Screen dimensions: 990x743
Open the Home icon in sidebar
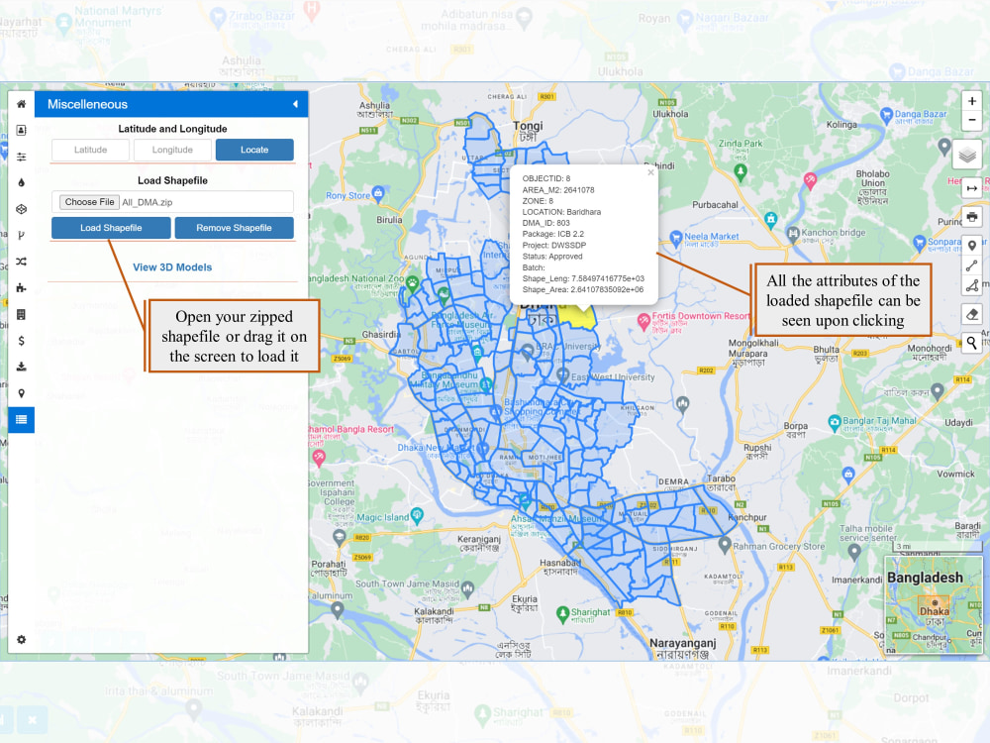tap(21, 104)
